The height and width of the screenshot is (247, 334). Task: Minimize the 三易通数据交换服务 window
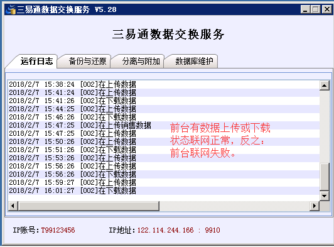(306, 9)
